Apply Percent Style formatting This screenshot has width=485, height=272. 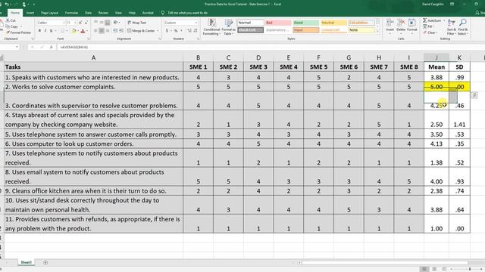[176, 31]
